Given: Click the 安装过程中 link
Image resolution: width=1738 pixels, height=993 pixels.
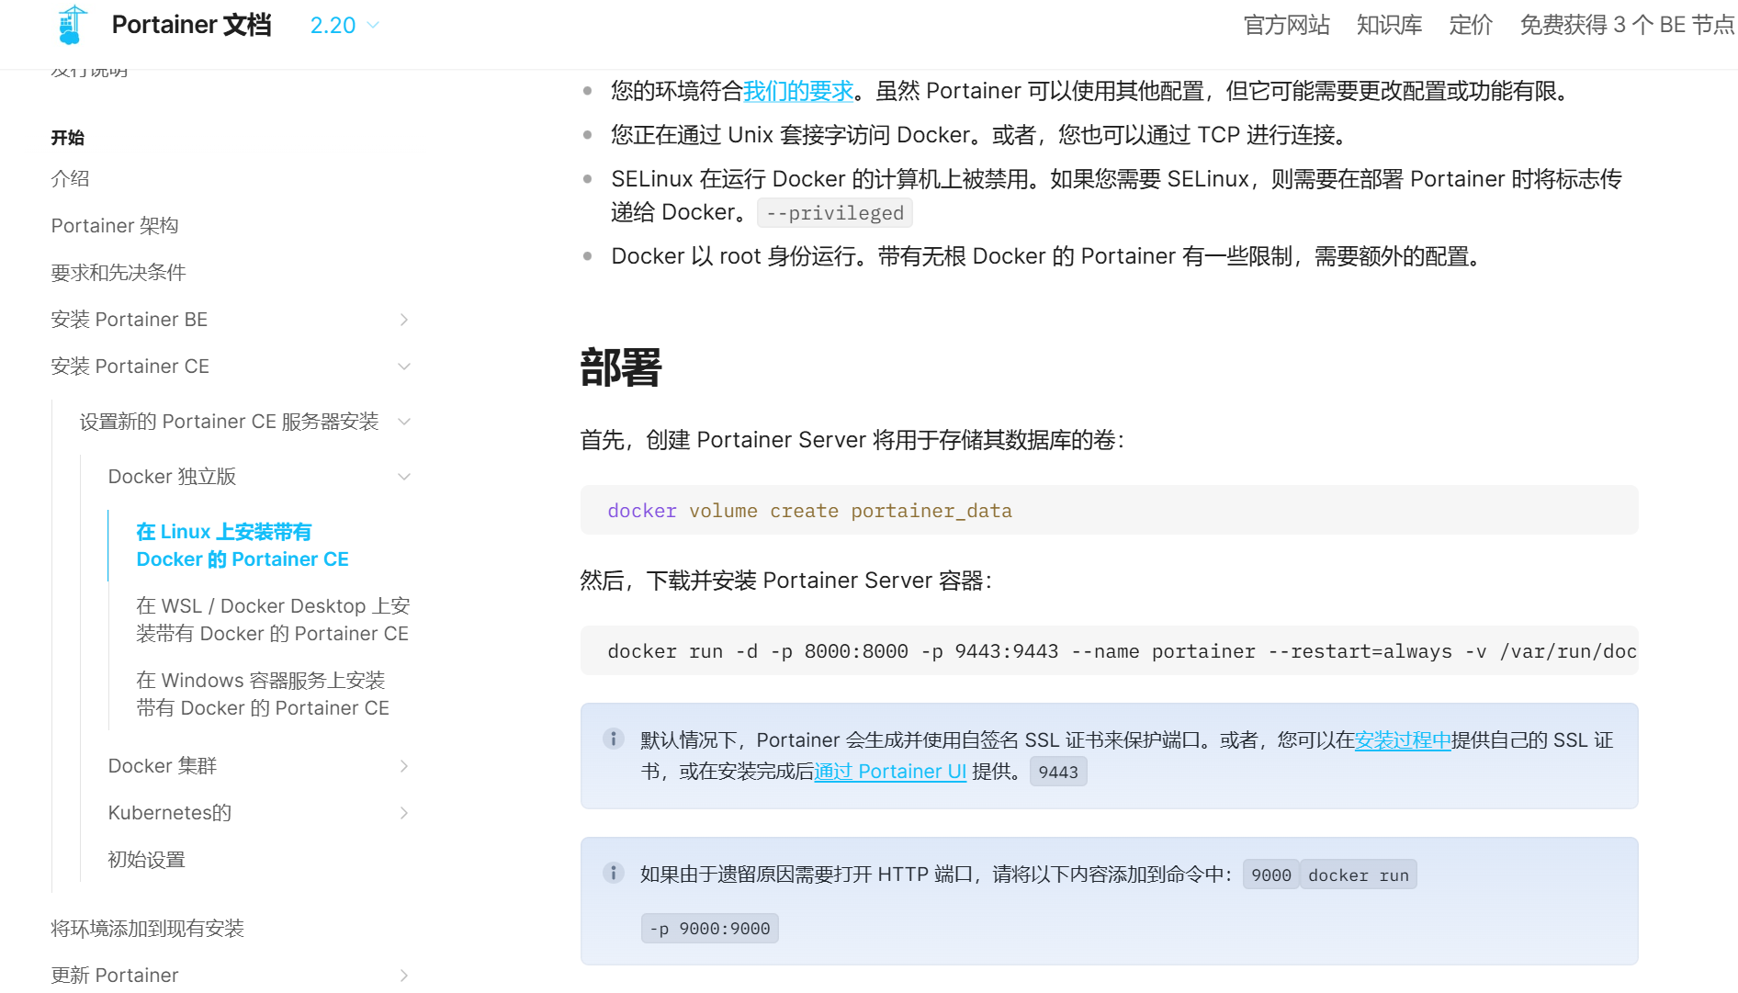Looking at the screenshot, I should [1401, 740].
